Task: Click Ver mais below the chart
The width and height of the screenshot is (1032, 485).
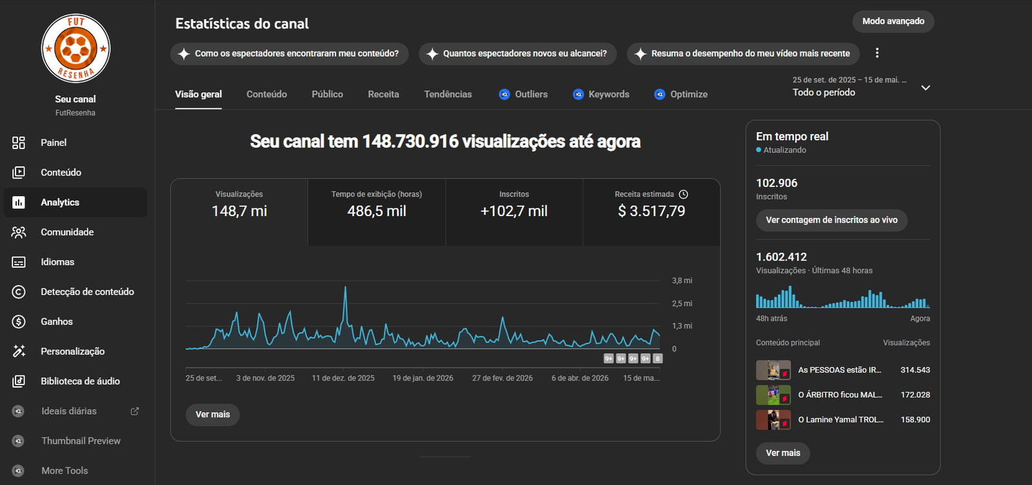Action: [x=213, y=414]
